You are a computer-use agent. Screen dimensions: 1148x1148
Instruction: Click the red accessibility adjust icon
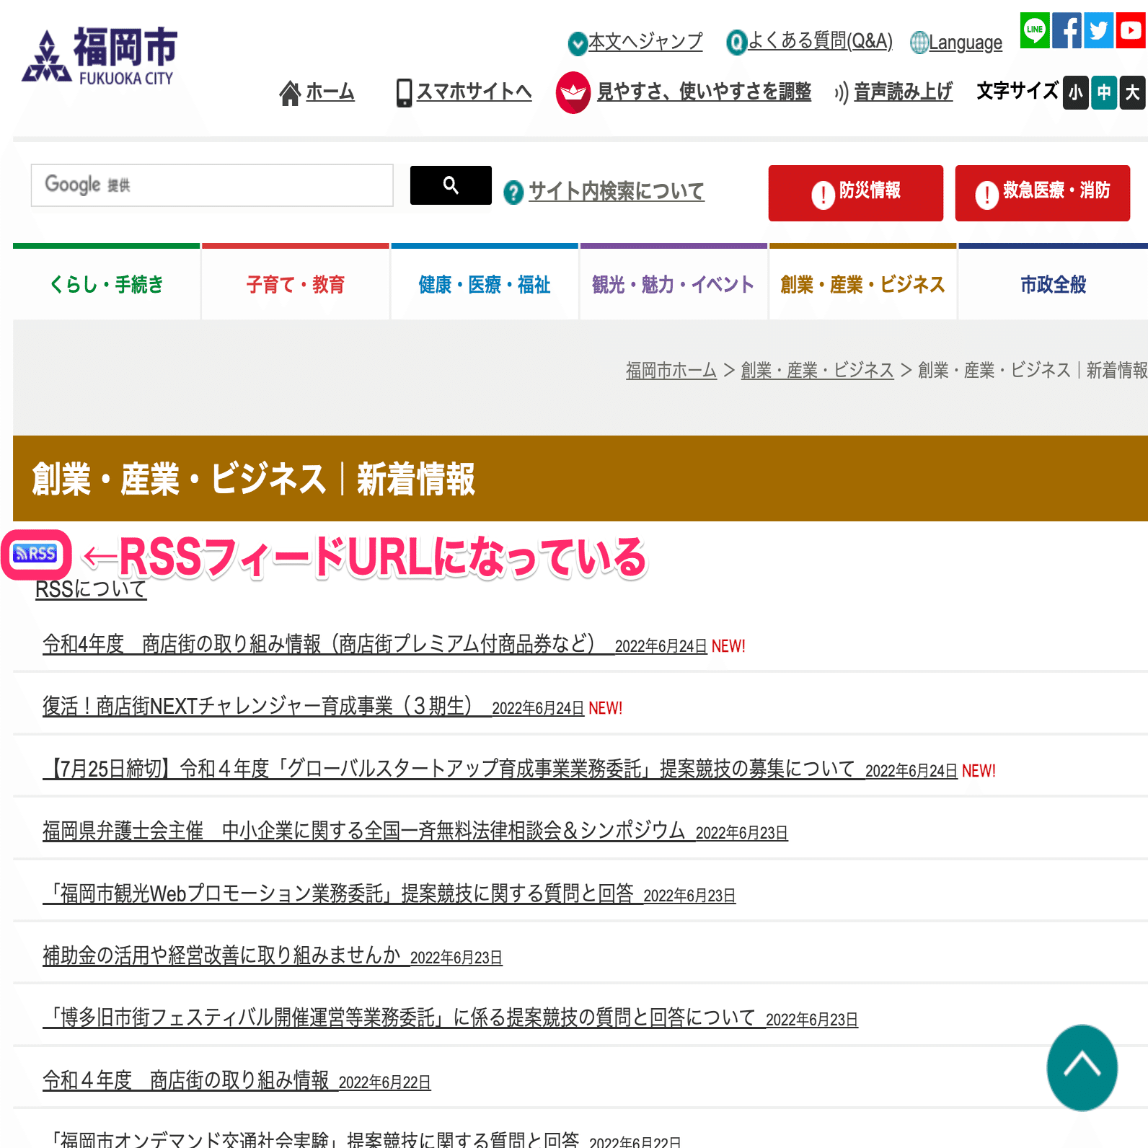573,92
